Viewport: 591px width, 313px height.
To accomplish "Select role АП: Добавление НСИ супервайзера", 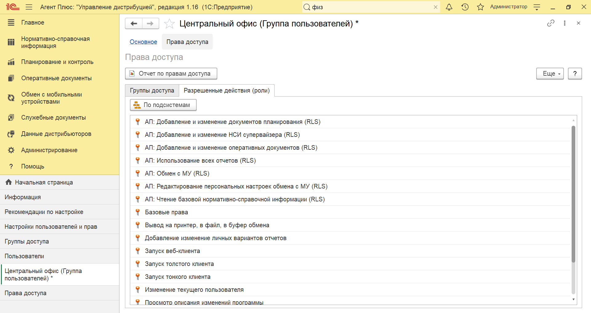I will [350, 135].
